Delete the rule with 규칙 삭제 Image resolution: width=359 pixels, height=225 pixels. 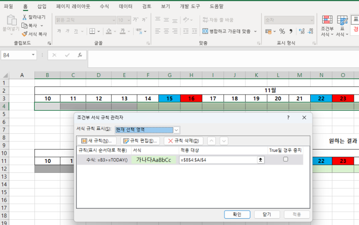click(x=183, y=141)
